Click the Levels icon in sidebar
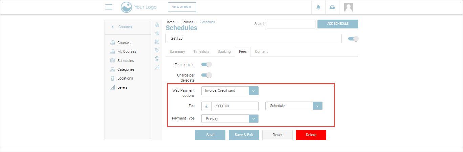This screenshot has height=152, width=463. point(113,87)
